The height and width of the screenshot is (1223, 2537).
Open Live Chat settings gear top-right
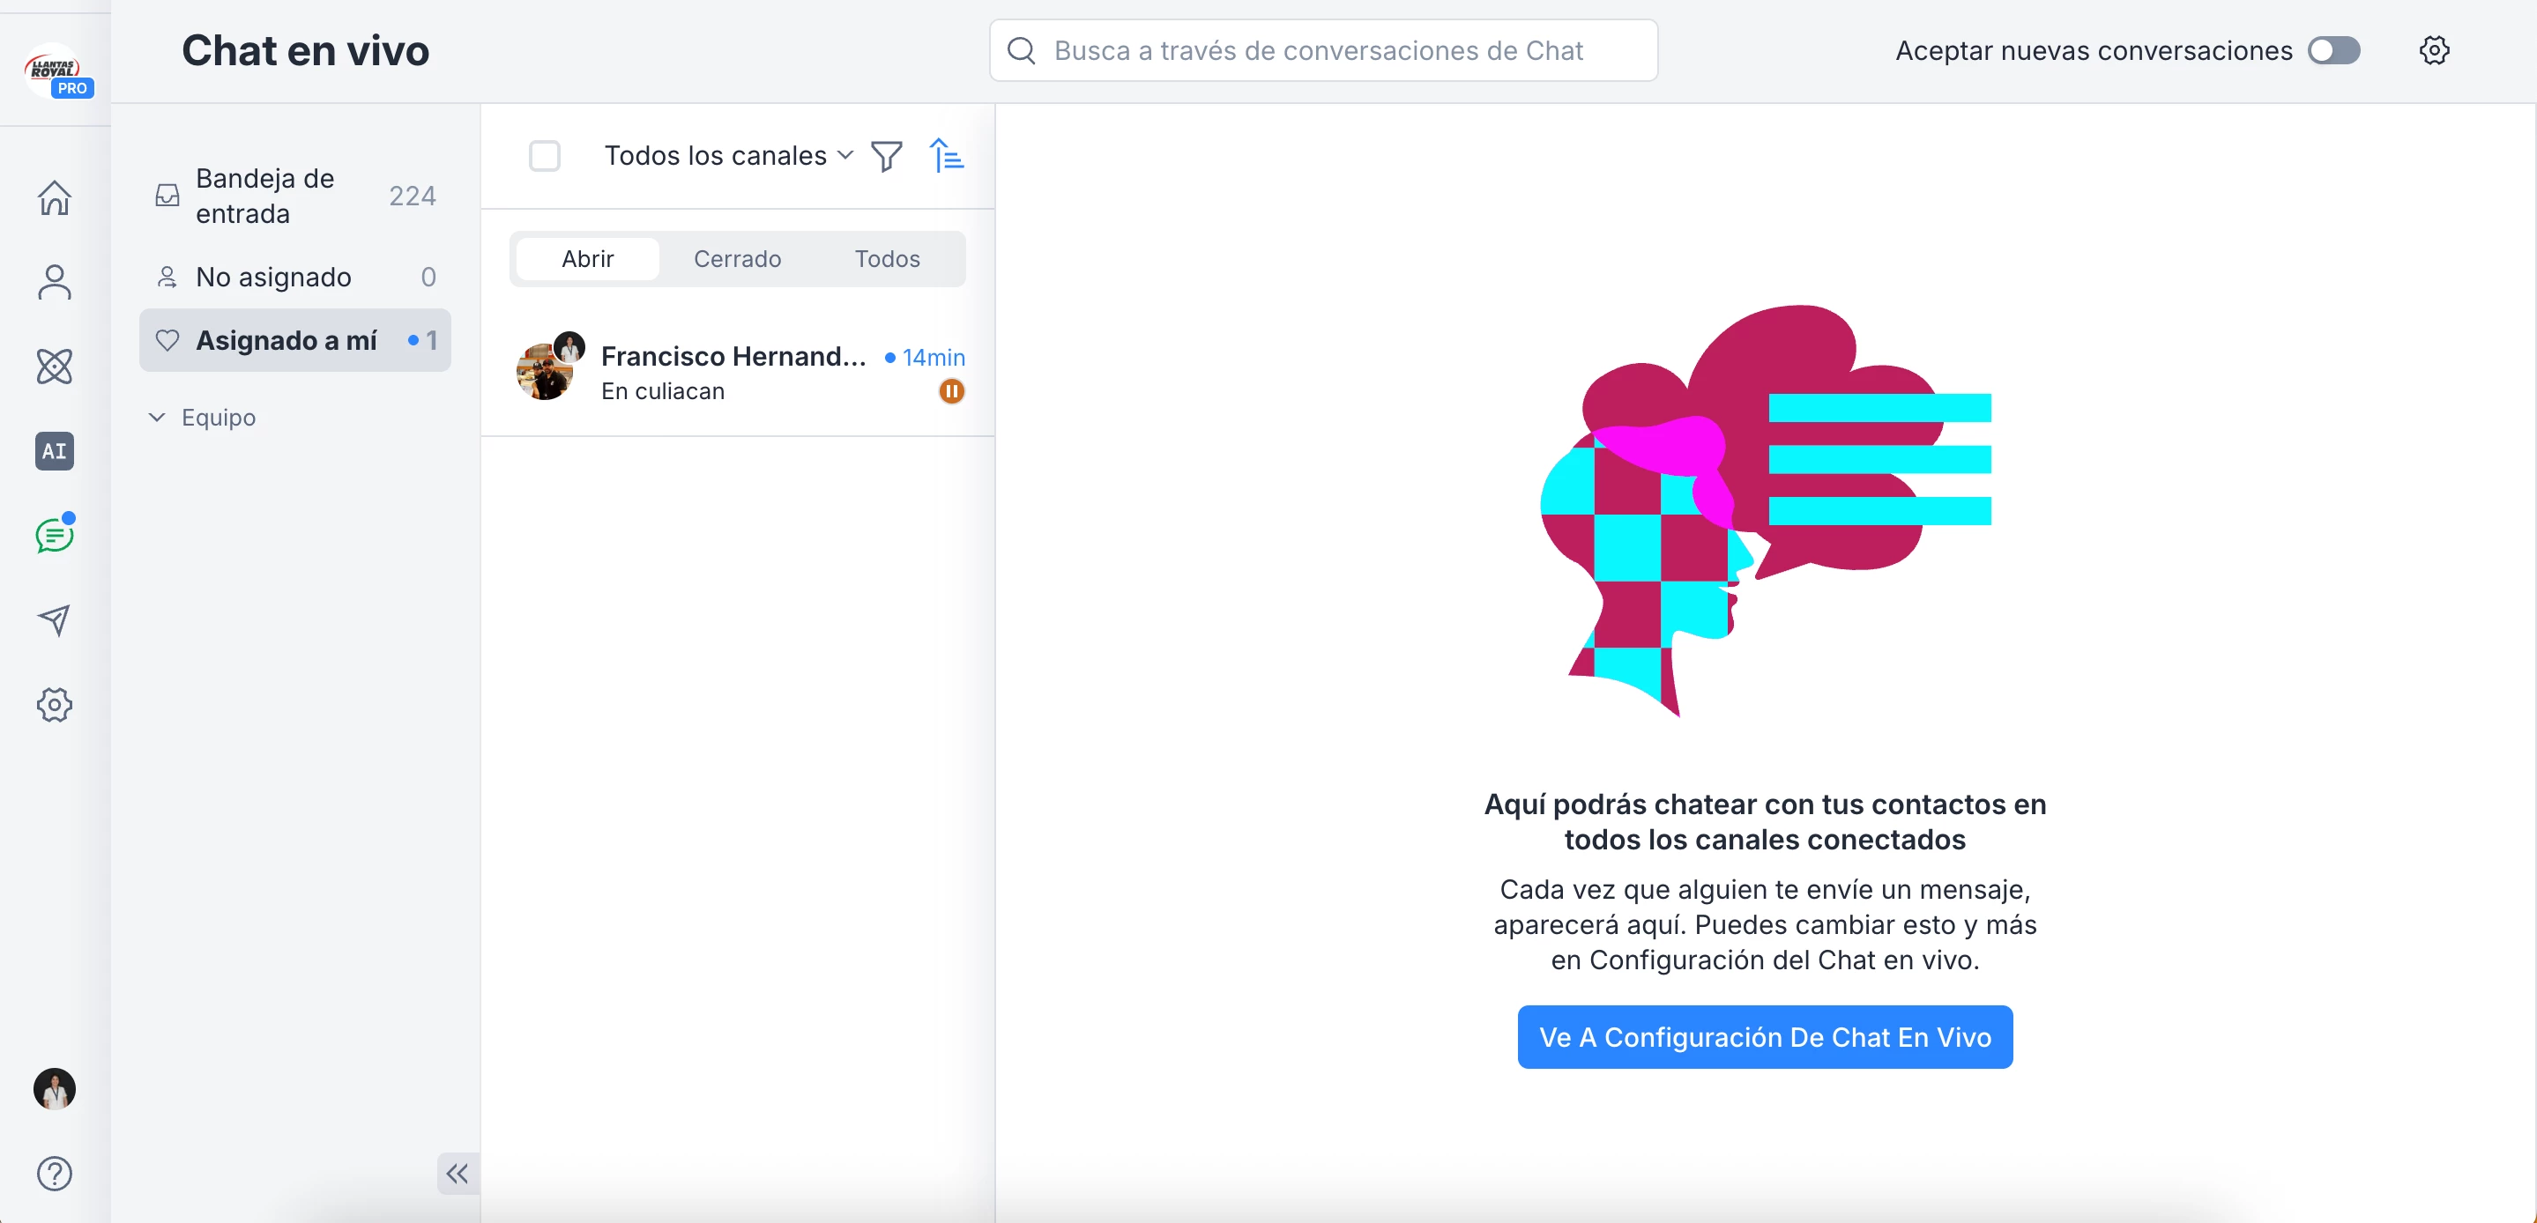[2434, 50]
